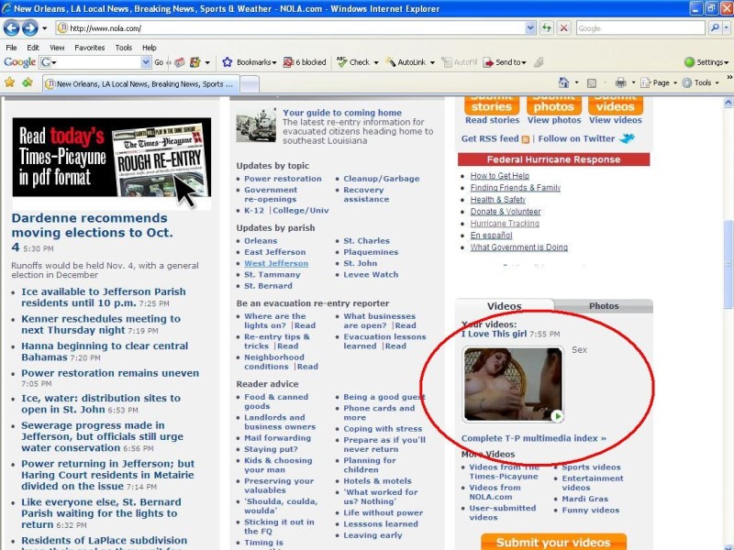734x550 pixels.
Task: Click the Get RSS feed orange icon
Action: (x=525, y=139)
